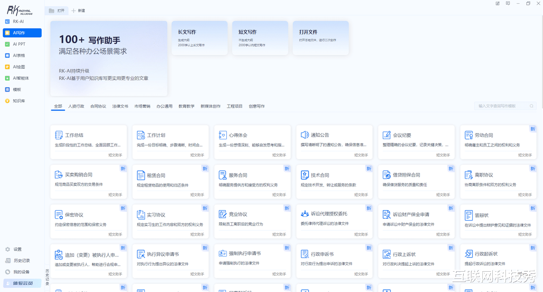Screen dimensions: 543x292
Task: Open the 行政申诉书 template icon
Action: tap(305, 254)
